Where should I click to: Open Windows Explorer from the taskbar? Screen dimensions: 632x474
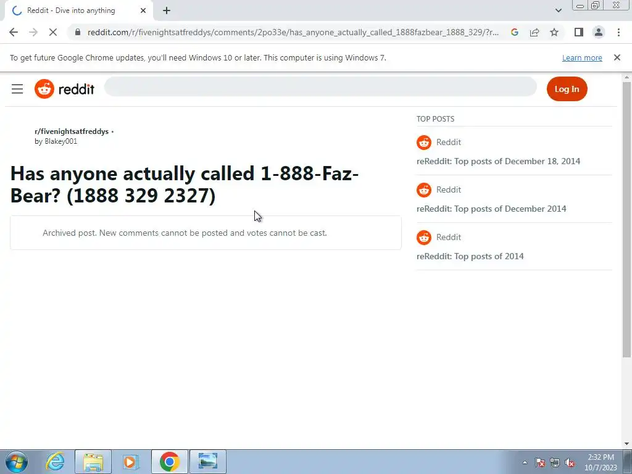(x=93, y=462)
